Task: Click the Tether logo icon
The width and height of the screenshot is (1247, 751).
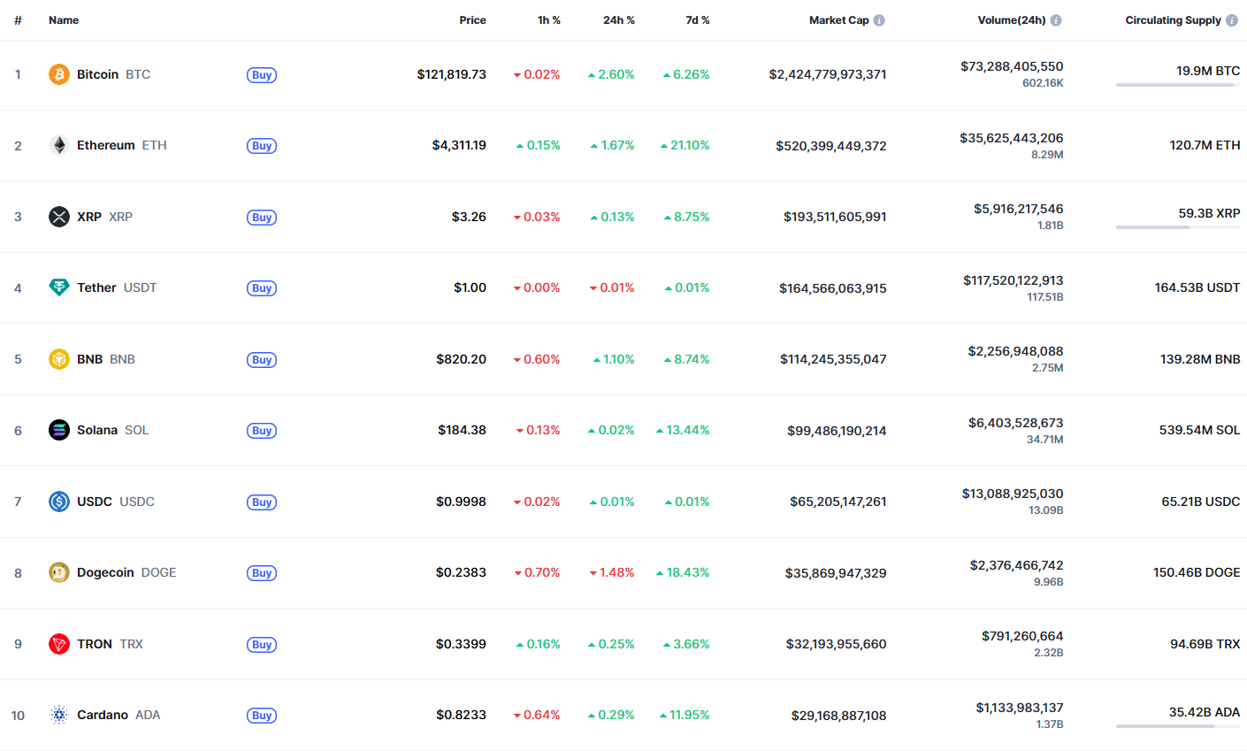Action: 59,287
